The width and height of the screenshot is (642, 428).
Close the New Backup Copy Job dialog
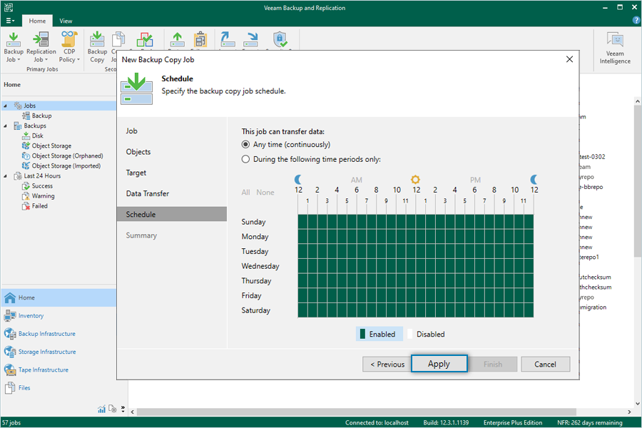point(569,59)
